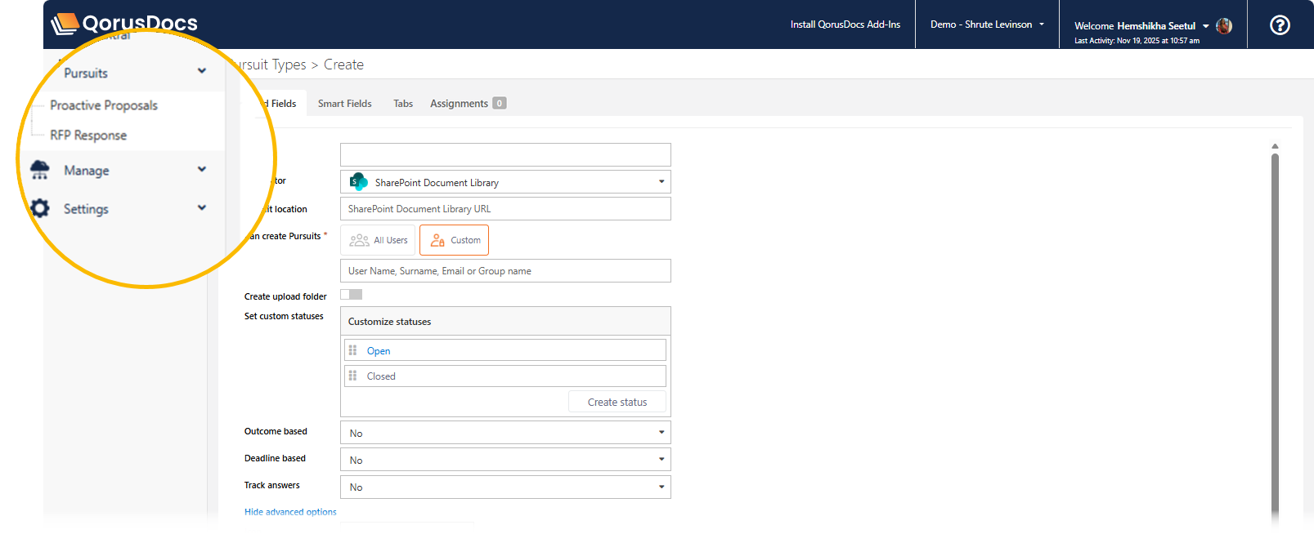Image resolution: width=1314 pixels, height=534 pixels.
Task: Expand the Track answers dropdown
Action: [x=505, y=487]
